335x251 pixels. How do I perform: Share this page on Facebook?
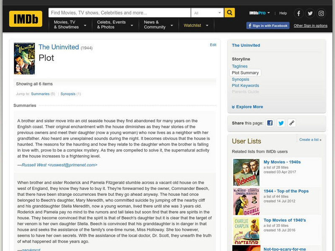[x=270, y=123]
